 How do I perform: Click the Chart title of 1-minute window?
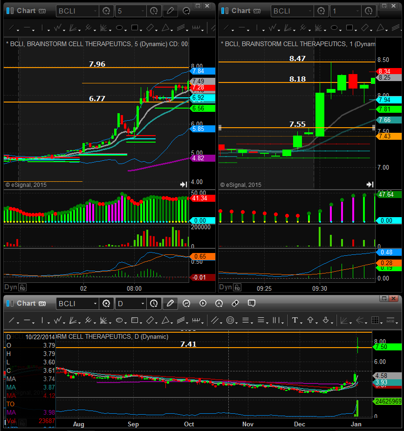click(241, 11)
